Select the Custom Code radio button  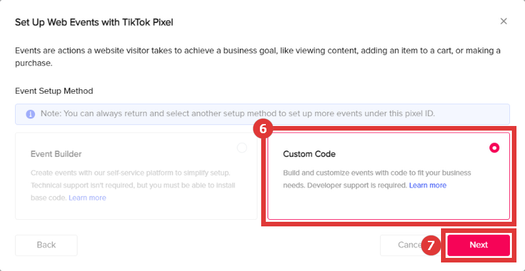pos(494,148)
